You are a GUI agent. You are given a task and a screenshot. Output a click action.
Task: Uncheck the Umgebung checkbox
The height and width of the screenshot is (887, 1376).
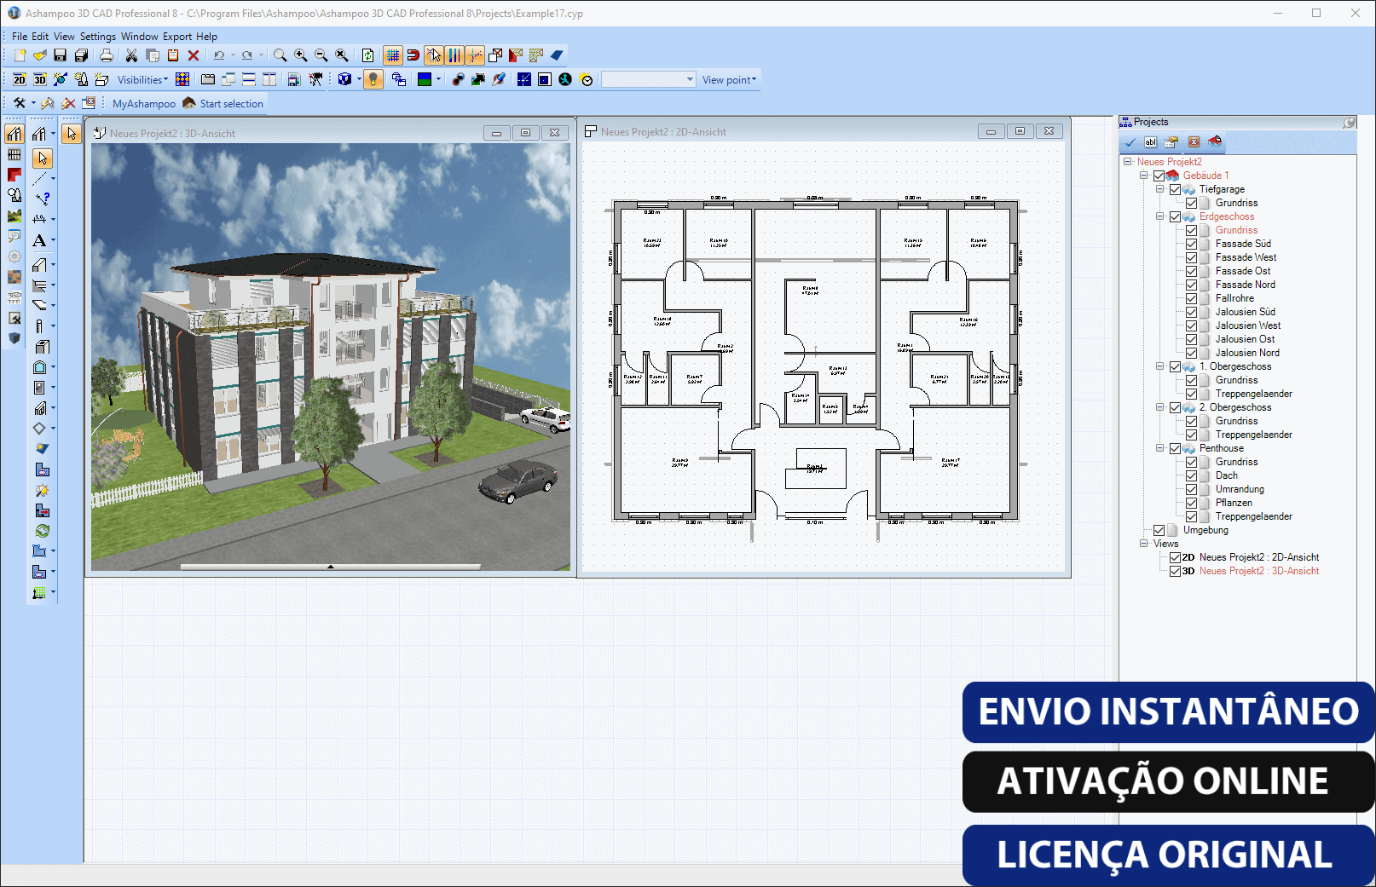coord(1159,530)
